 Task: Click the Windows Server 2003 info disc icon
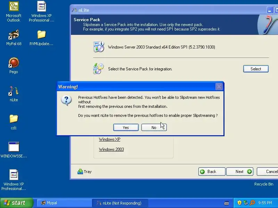99,47
